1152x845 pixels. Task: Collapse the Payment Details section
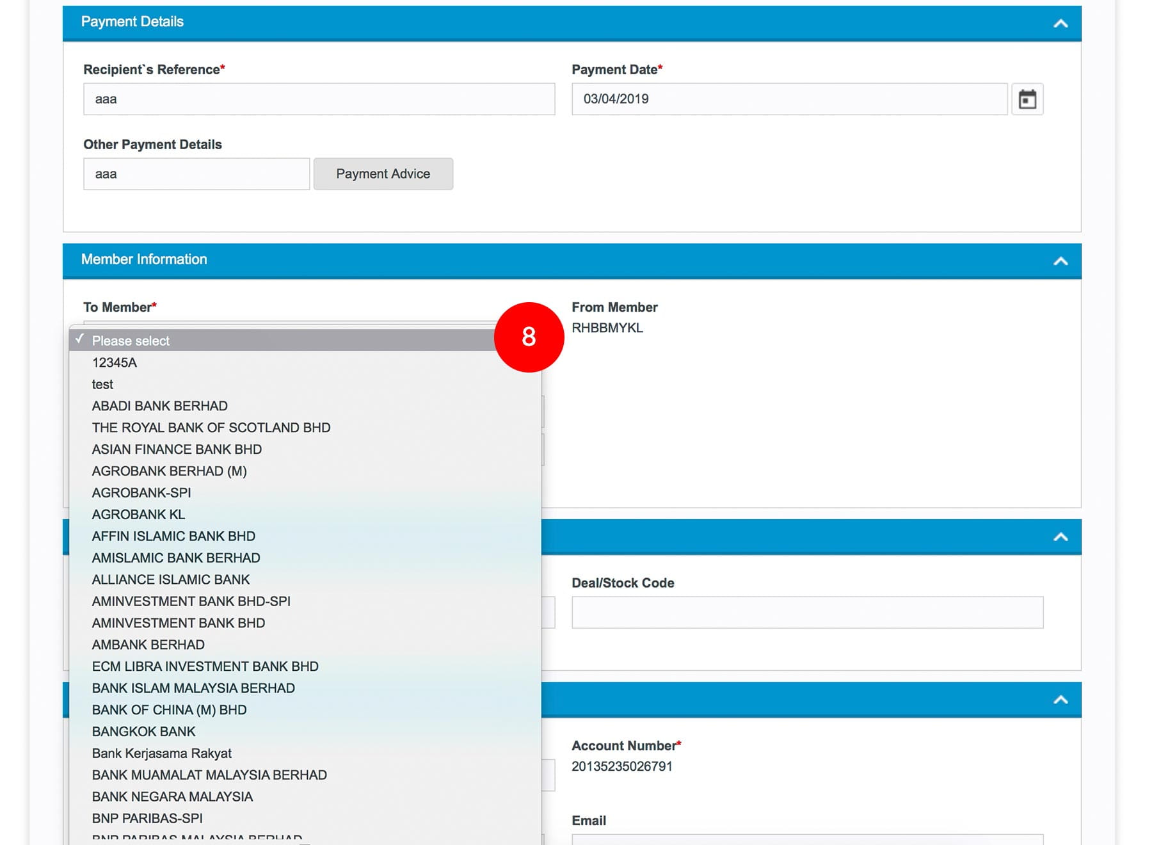(x=1060, y=24)
